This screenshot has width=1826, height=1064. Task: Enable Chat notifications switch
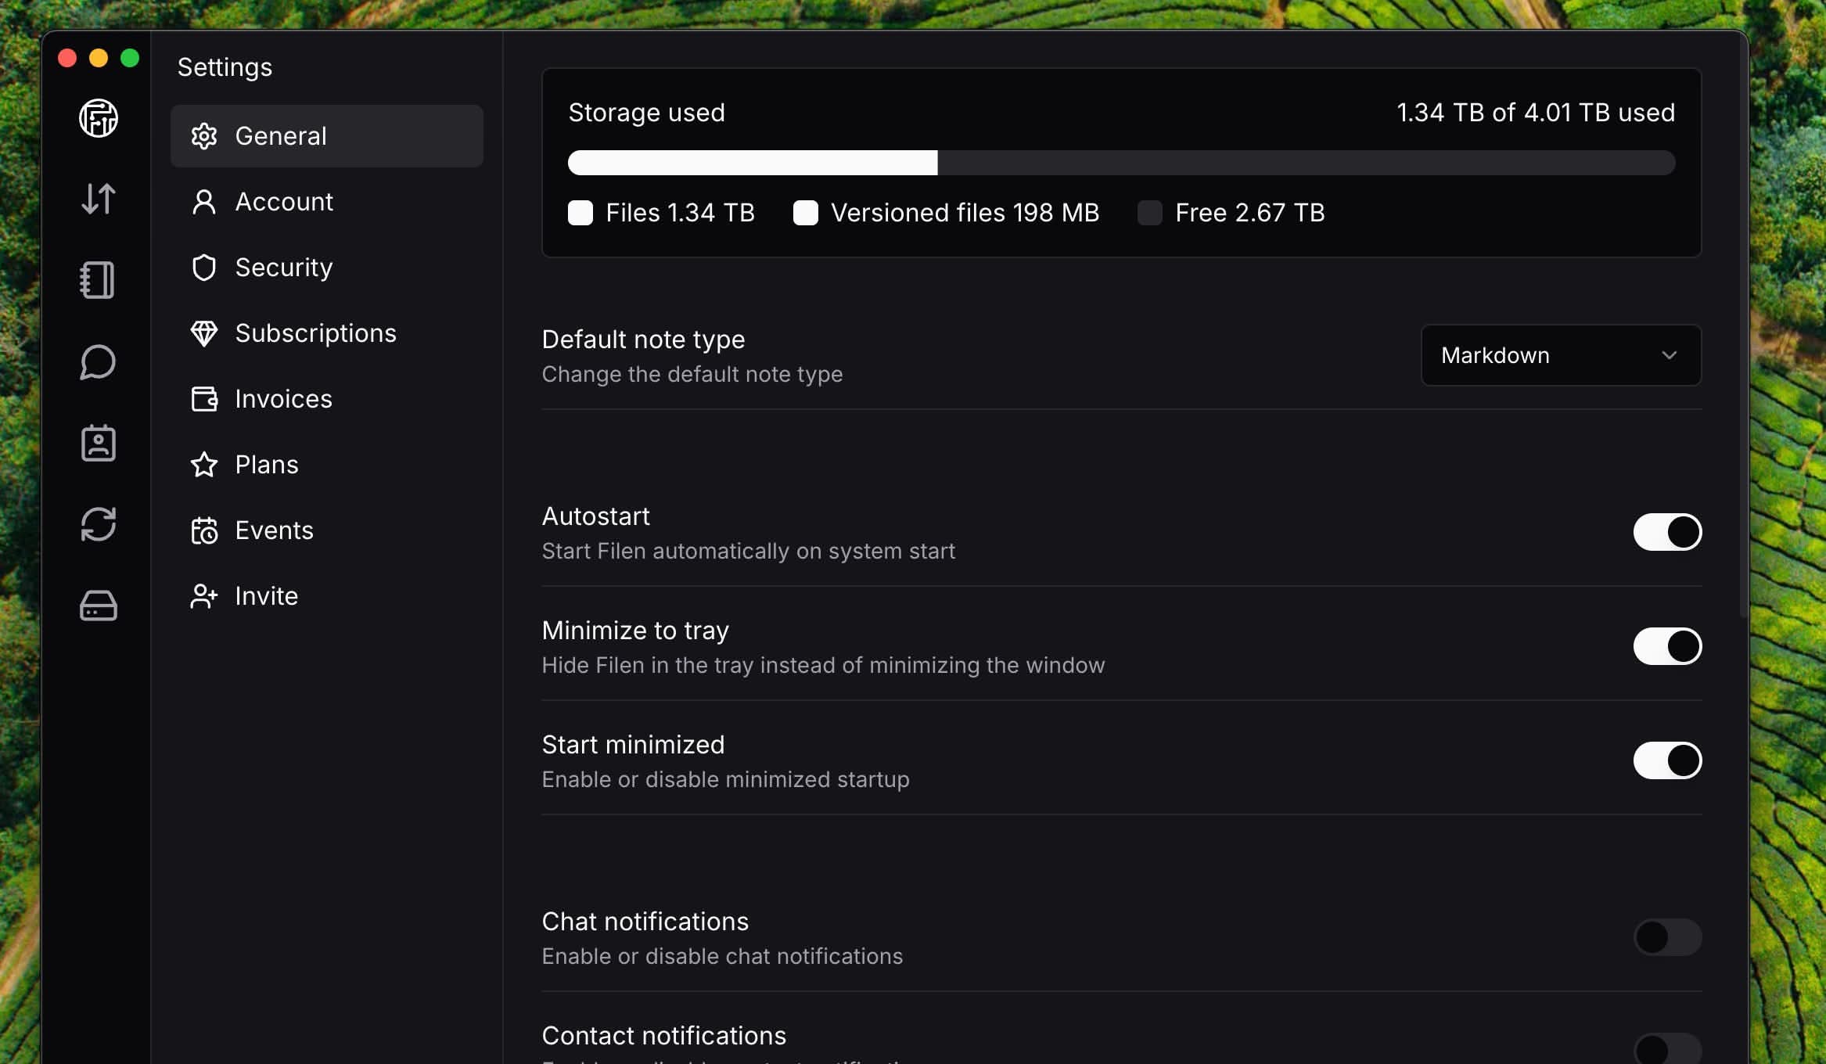coord(1667,937)
